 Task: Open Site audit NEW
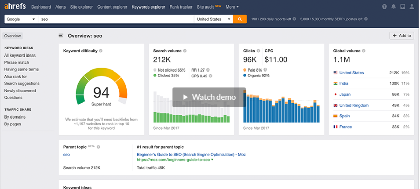point(209,7)
